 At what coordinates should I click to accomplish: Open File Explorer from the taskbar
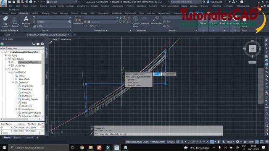[91, 147]
